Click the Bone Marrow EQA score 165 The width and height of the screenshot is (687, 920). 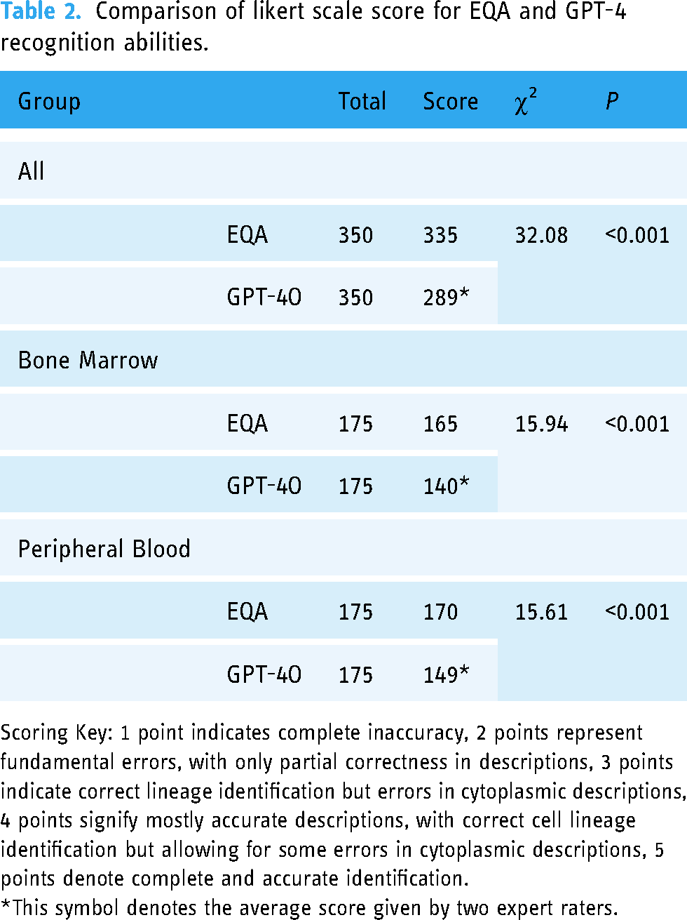click(x=440, y=424)
